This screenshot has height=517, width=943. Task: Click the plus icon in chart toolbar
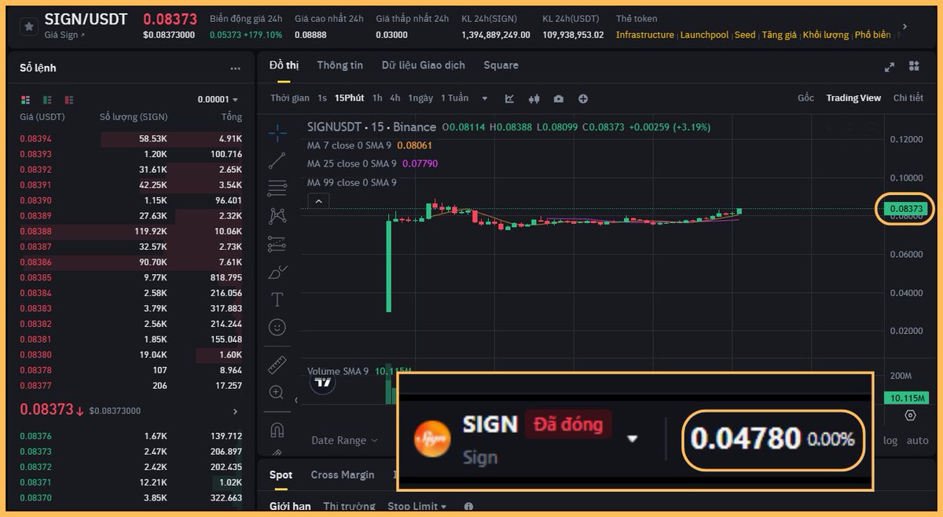click(x=583, y=98)
